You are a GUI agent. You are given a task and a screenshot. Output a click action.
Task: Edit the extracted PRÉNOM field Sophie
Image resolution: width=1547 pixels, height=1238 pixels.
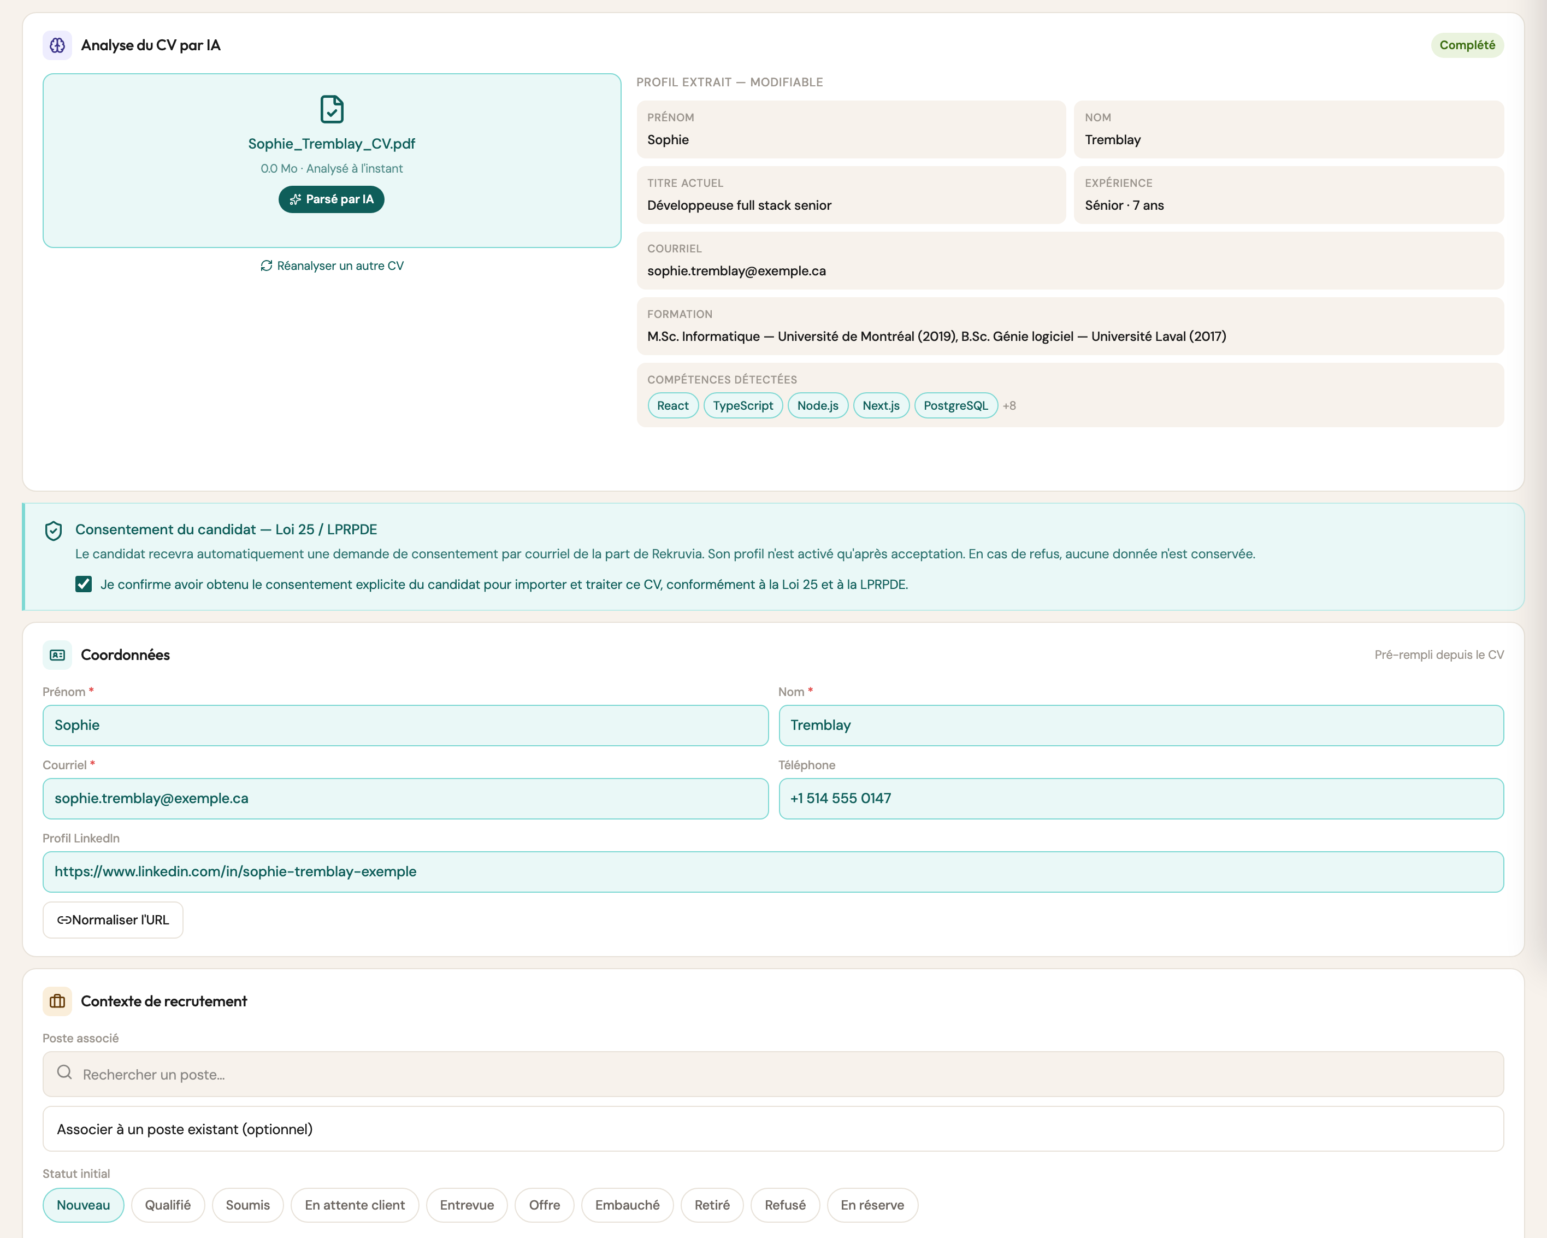[x=851, y=129]
